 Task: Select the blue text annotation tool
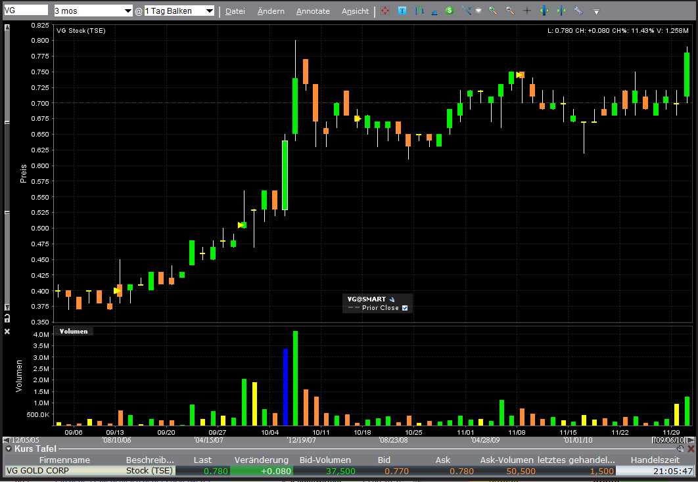[402, 11]
